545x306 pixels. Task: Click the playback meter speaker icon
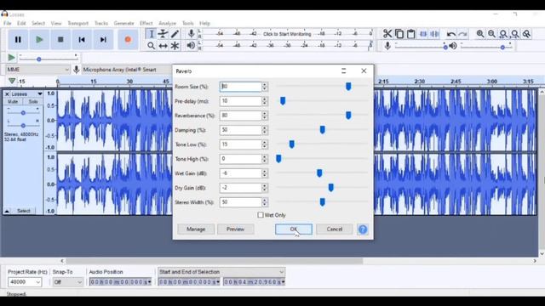pyautogui.click(x=191, y=45)
